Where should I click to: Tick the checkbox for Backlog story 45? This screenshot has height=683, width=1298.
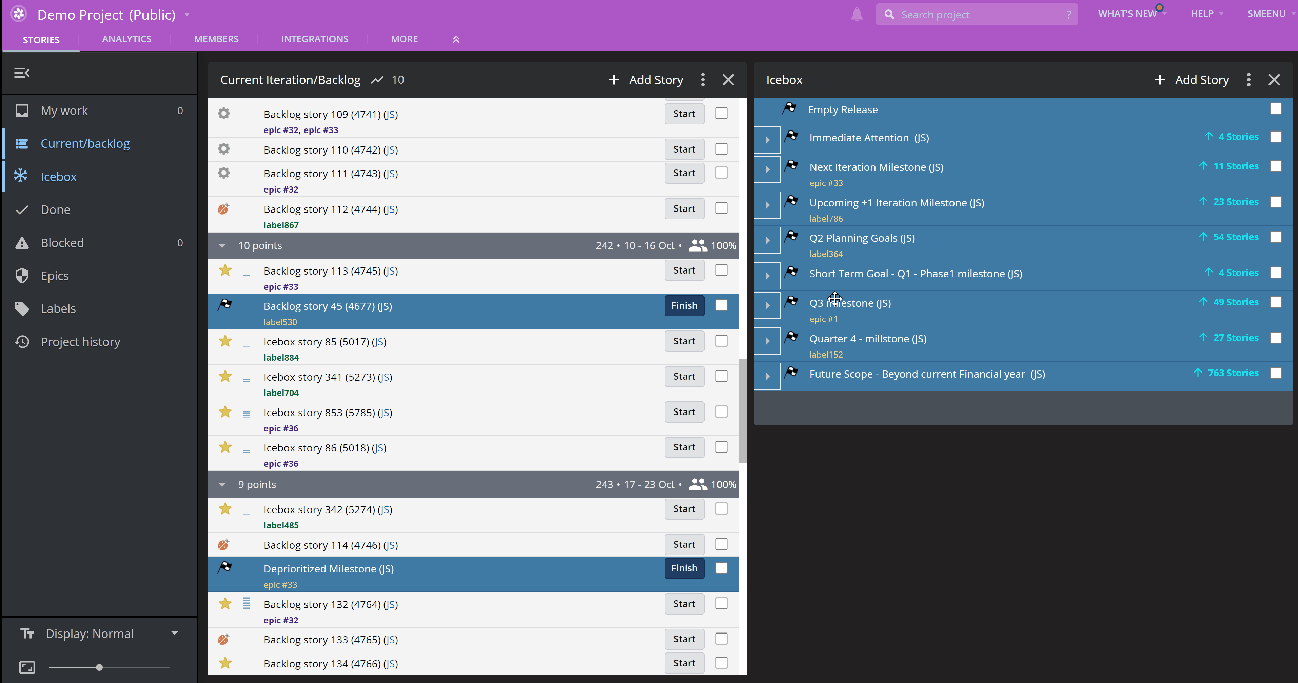[722, 305]
